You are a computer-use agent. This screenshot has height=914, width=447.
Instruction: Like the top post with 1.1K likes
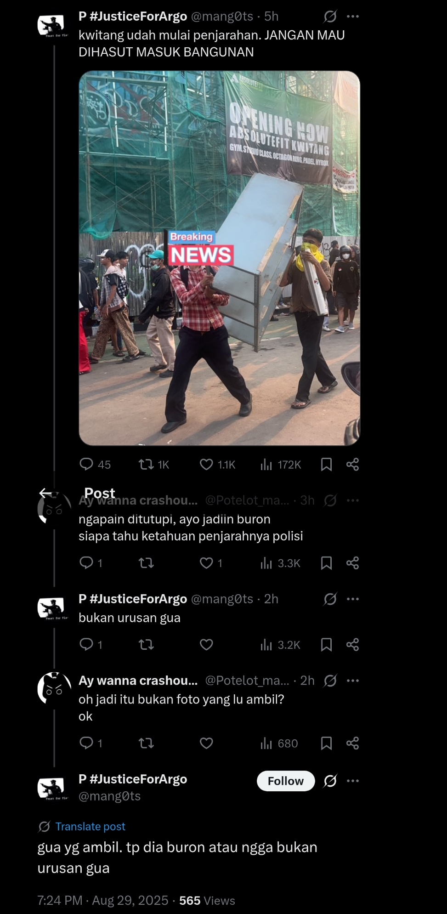click(x=206, y=465)
